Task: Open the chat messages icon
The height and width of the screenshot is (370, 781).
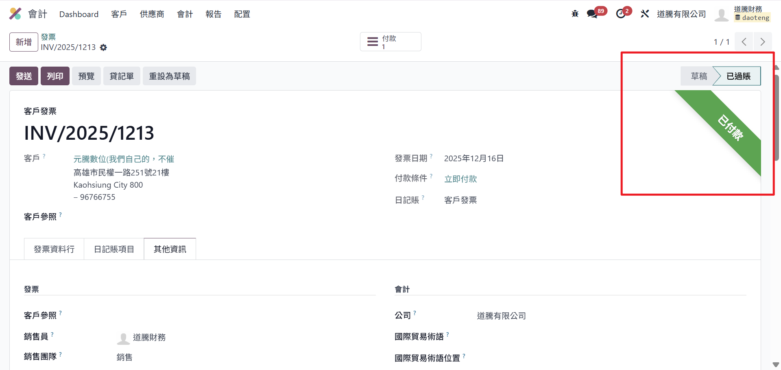Action: 592,14
